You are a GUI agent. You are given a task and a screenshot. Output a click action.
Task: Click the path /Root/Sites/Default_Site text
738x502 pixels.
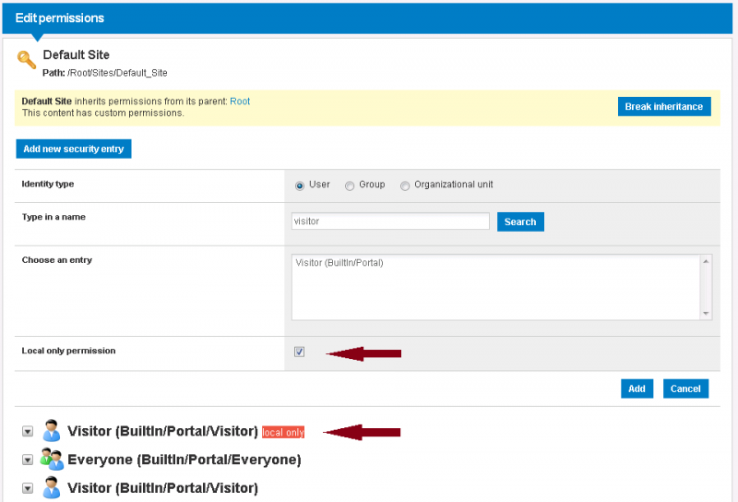point(117,73)
